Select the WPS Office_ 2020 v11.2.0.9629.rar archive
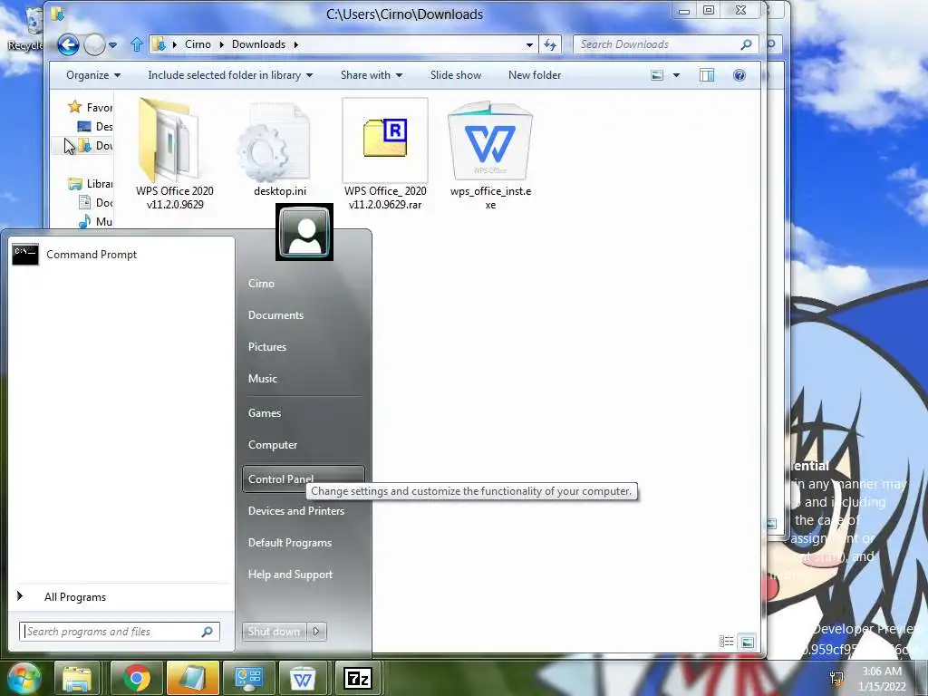Image resolution: width=928 pixels, height=696 pixels. coord(385,155)
